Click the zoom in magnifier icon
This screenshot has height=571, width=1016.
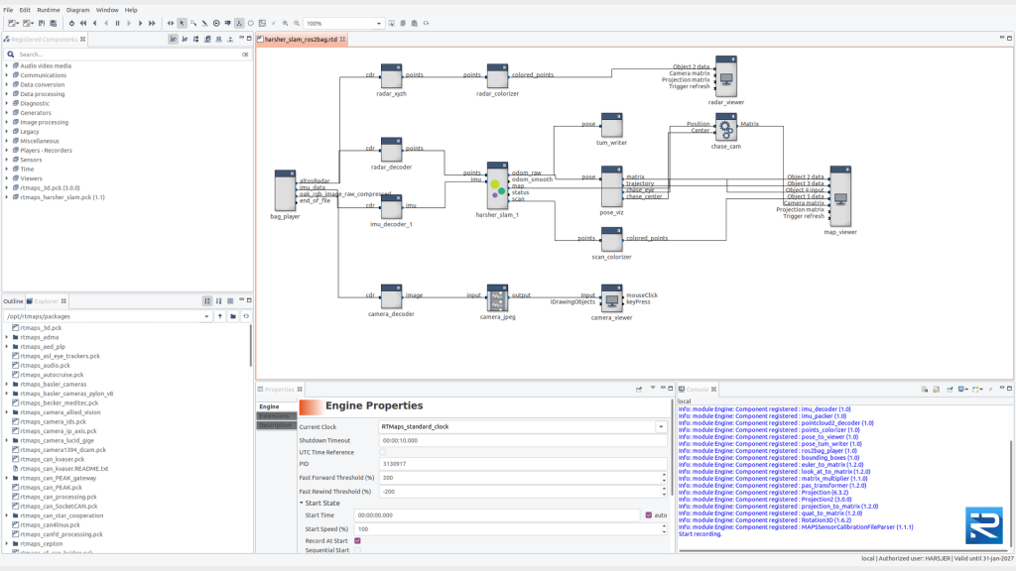[x=285, y=24]
